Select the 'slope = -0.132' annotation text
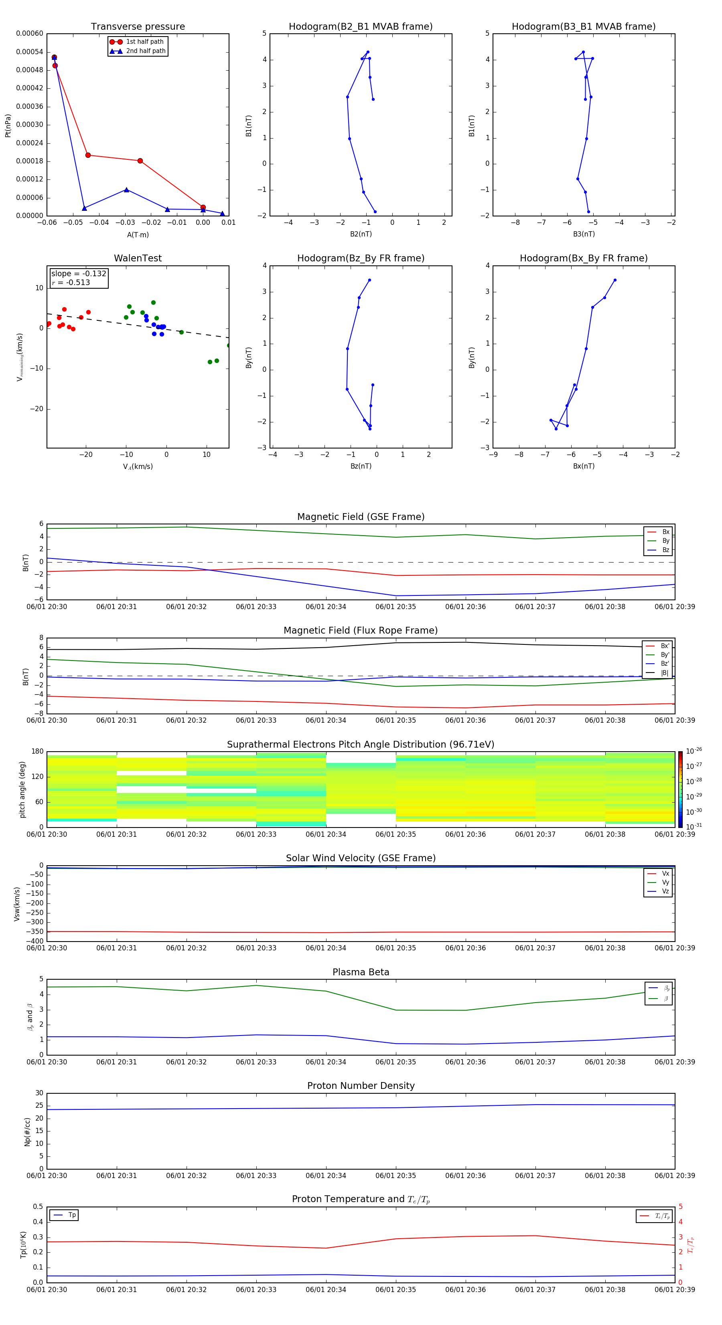Viewport: 722px width, 1325px height. 79,274
